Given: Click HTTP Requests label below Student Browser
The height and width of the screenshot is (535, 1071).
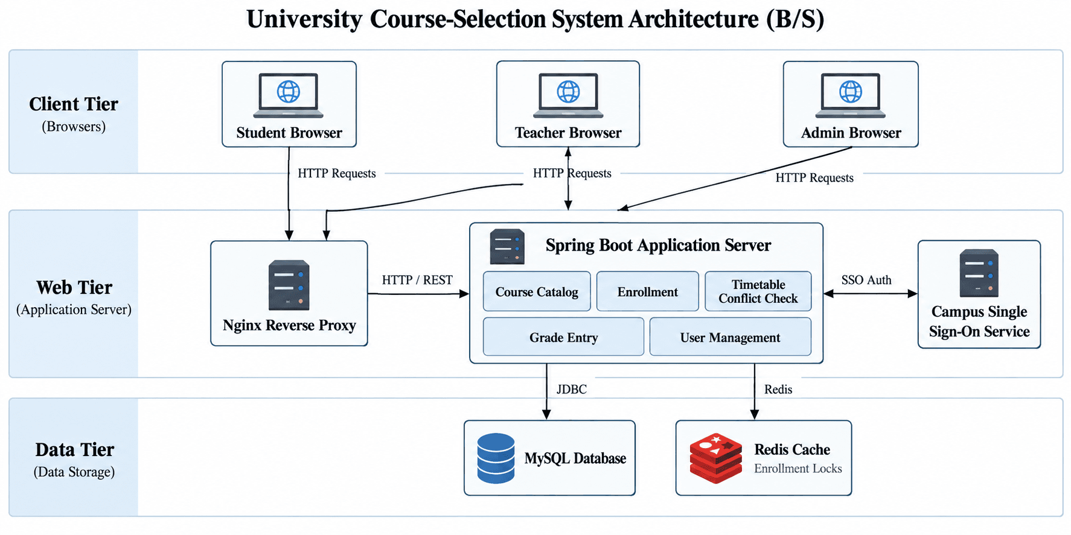Looking at the screenshot, I should 336,174.
